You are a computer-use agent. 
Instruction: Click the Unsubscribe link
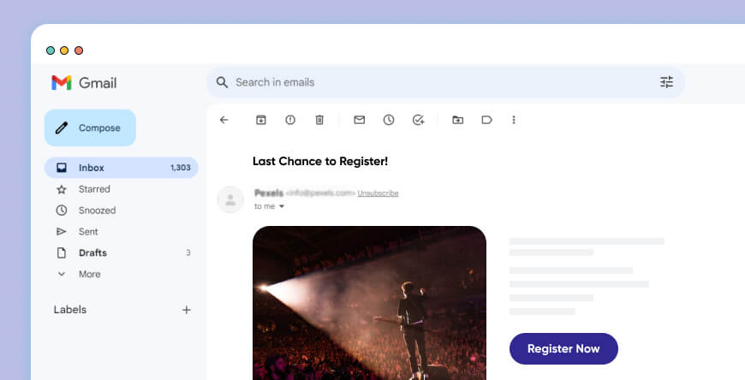tap(378, 193)
